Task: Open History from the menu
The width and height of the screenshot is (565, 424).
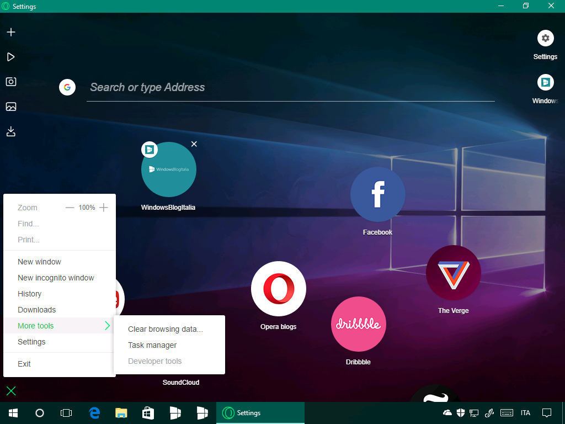Action: tap(60, 294)
